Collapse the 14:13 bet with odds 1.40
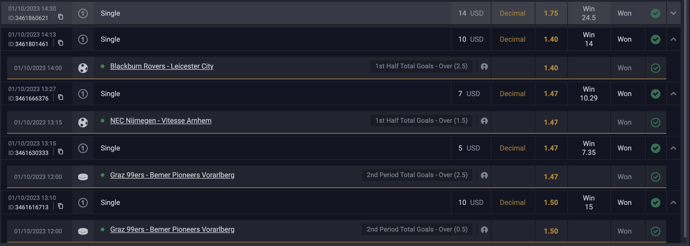 (x=673, y=39)
